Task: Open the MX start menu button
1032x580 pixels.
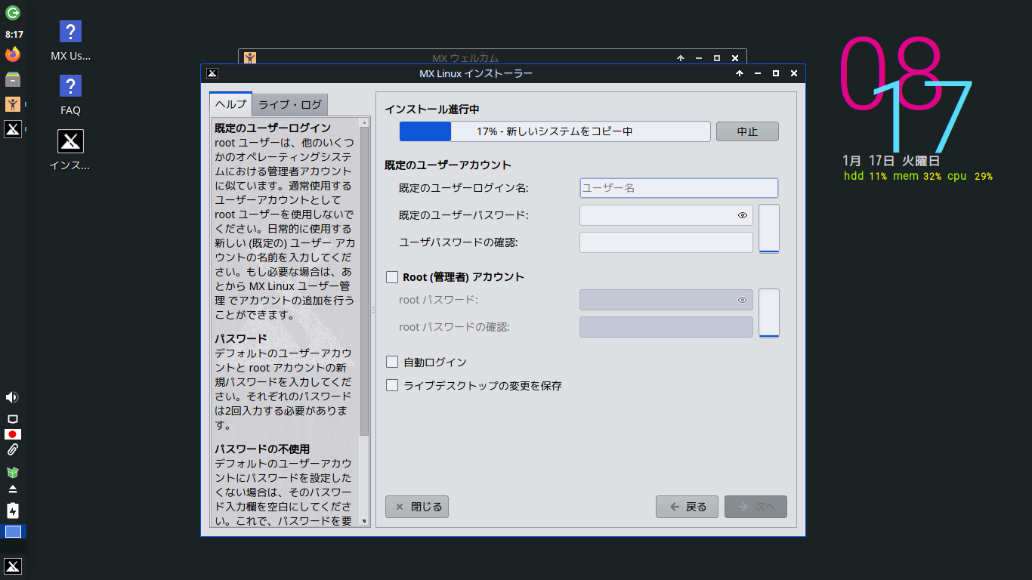Action: pos(13,566)
